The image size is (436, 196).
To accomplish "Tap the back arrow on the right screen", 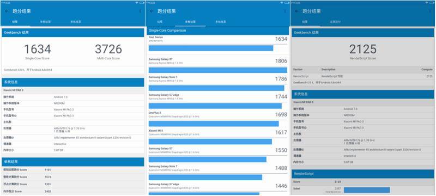I will 296,11.
